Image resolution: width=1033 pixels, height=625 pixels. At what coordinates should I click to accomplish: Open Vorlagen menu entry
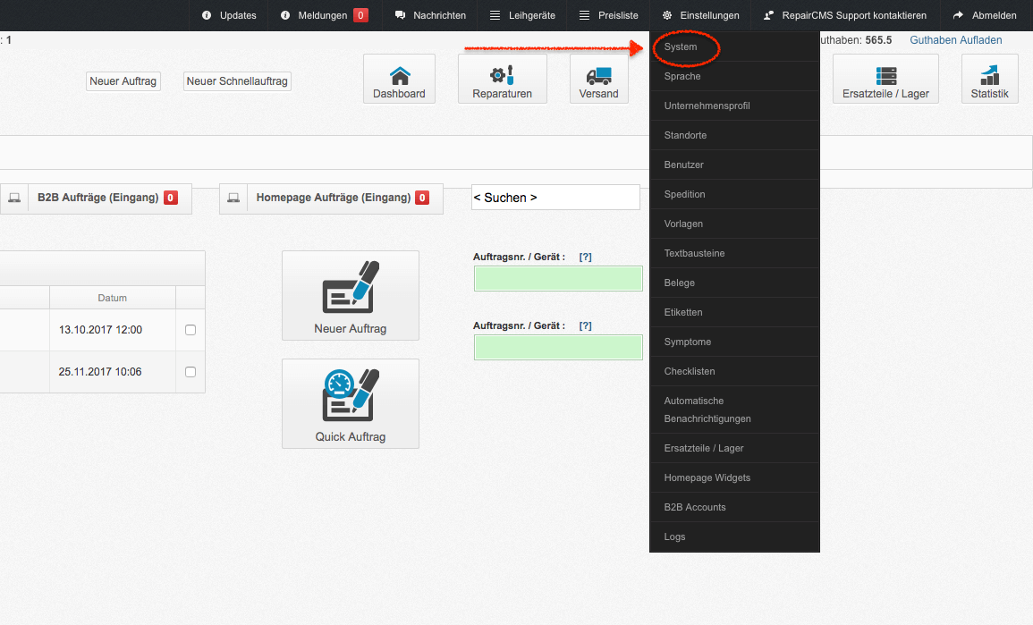pyautogui.click(x=734, y=224)
